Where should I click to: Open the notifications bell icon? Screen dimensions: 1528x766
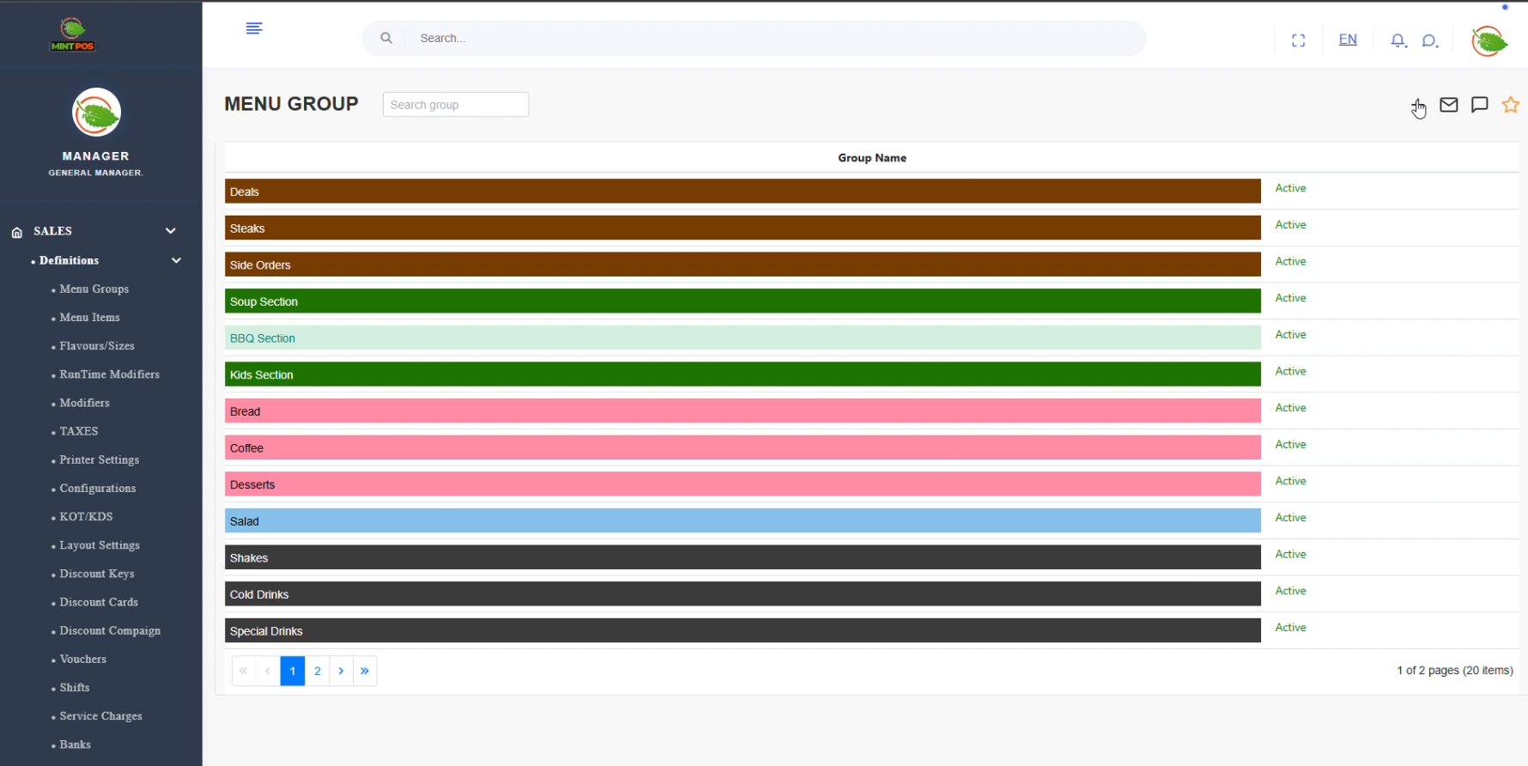1398,40
